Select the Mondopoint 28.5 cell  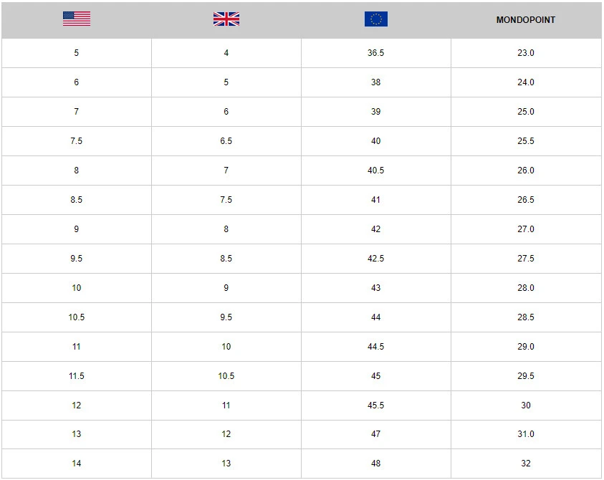tap(526, 317)
